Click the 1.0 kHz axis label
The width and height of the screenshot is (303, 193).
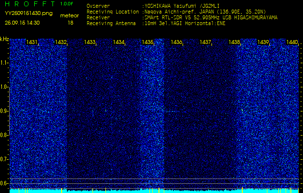click(4, 87)
